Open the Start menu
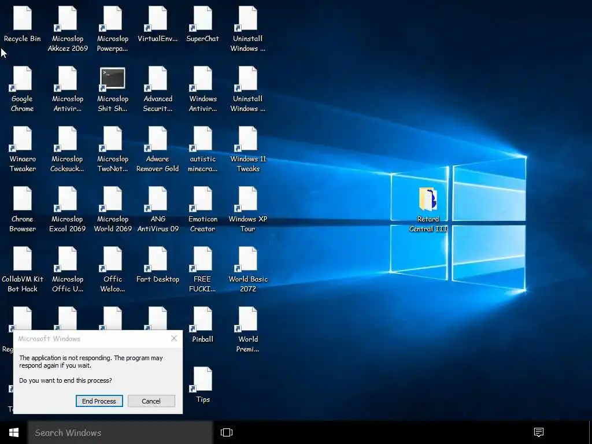The width and height of the screenshot is (592, 444). (x=14, y=432)
